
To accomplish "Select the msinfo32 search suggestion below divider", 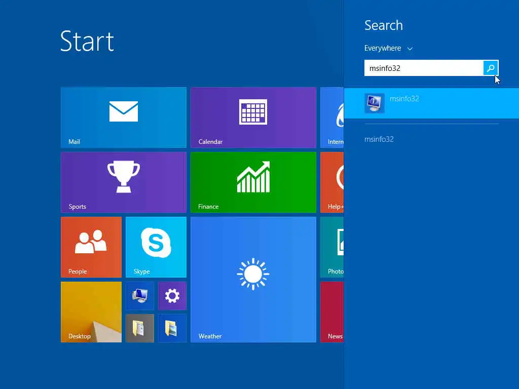I will click(379, 139).
